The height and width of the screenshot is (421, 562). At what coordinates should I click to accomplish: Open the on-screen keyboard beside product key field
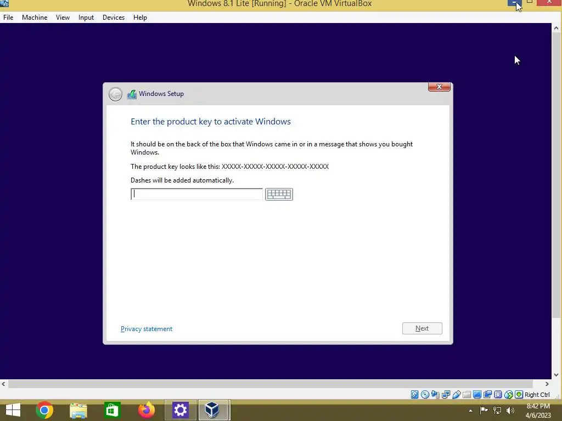pos(279,194)
